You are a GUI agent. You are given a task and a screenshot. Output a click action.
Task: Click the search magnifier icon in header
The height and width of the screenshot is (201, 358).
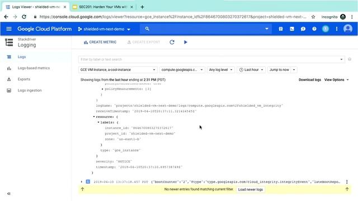tap(147, 28)
